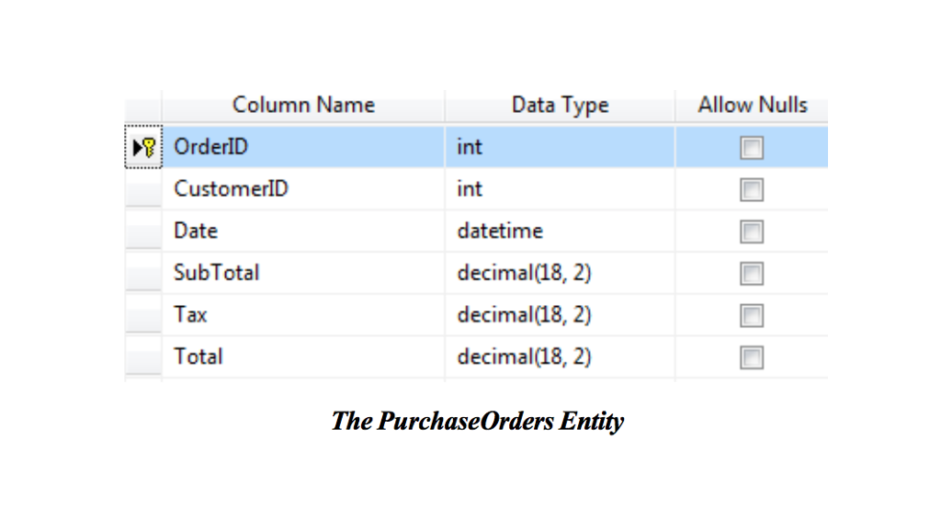
Task: Click the row selector next to Date
Action: 145,231
